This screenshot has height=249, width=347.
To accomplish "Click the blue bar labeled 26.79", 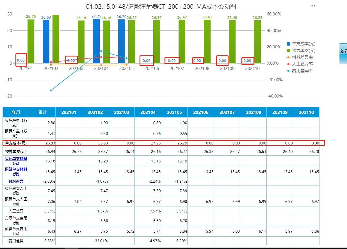I will (x=122, y=41).
